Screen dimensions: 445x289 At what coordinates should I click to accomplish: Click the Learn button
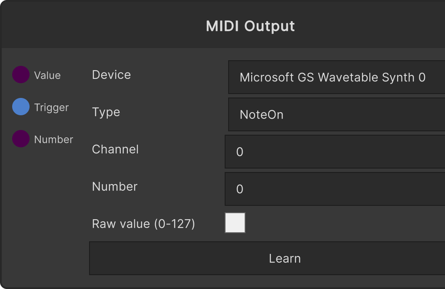267,258
